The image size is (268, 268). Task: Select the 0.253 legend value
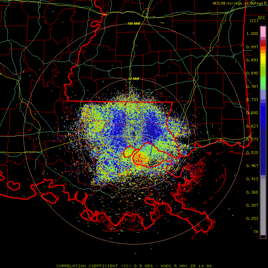click(252, 219)
